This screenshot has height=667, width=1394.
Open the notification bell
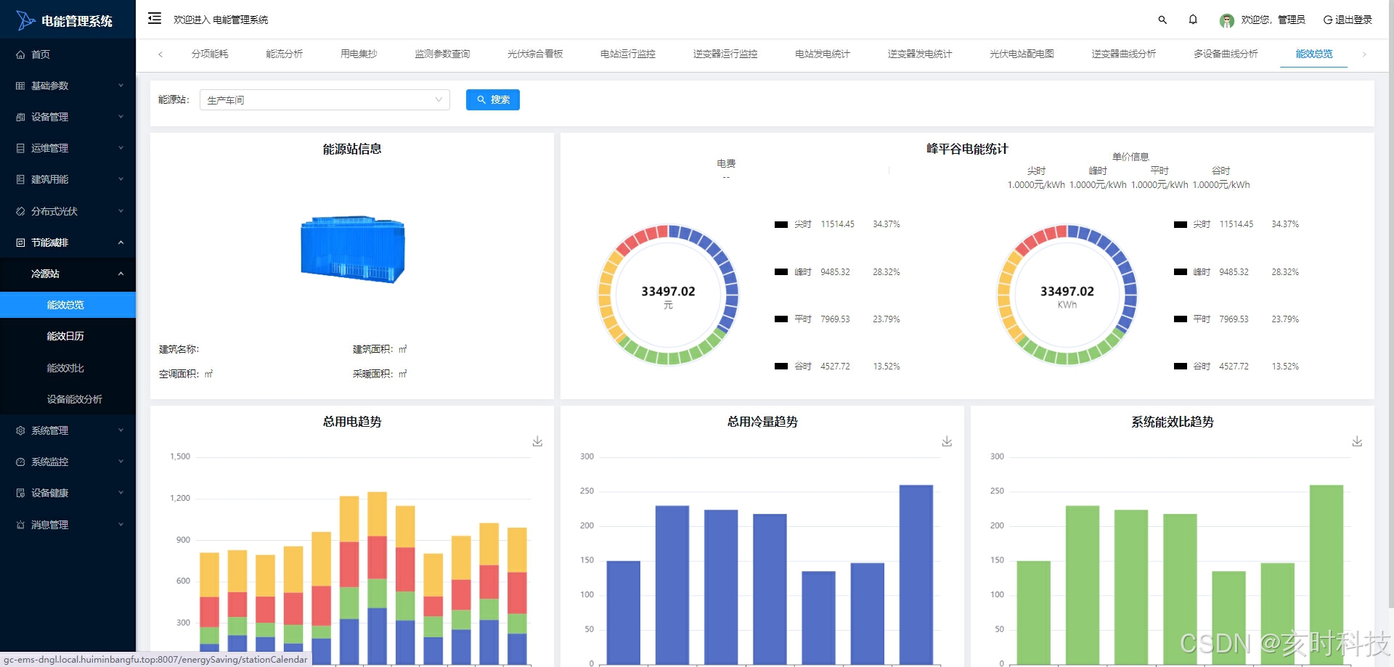(1193, 20)
